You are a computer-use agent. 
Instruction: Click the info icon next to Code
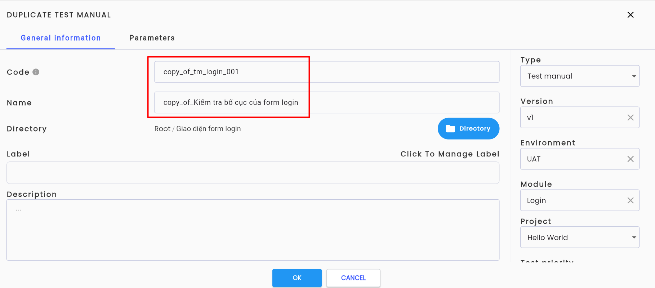coord(36,72)
